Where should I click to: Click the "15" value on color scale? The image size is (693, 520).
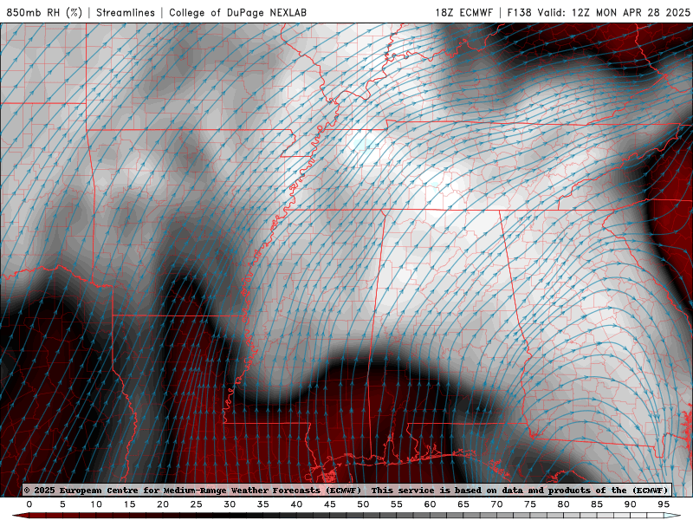(x=129, y=504)
